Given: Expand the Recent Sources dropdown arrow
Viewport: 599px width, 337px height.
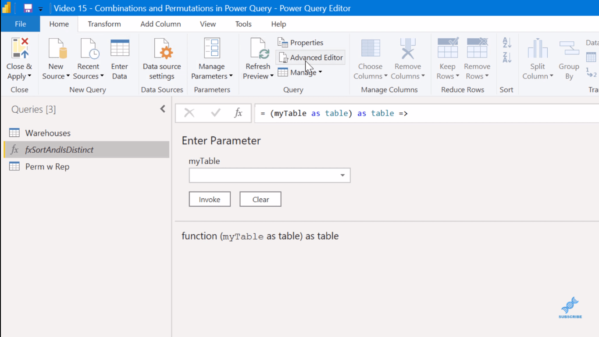Looking at the screenshot, I should tap(102, 76).
